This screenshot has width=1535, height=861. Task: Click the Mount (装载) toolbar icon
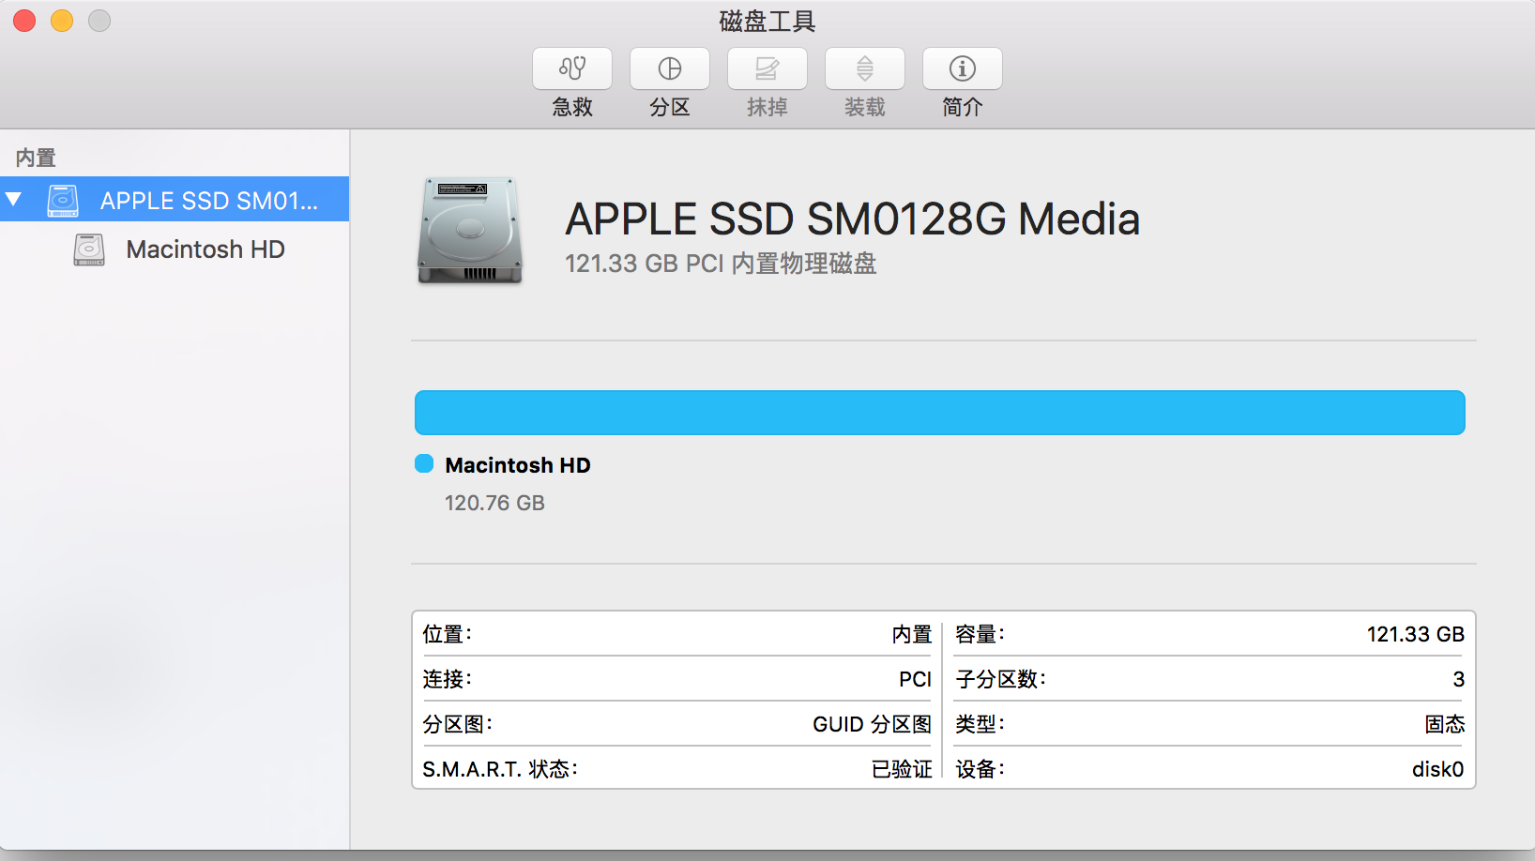(865, 68)
